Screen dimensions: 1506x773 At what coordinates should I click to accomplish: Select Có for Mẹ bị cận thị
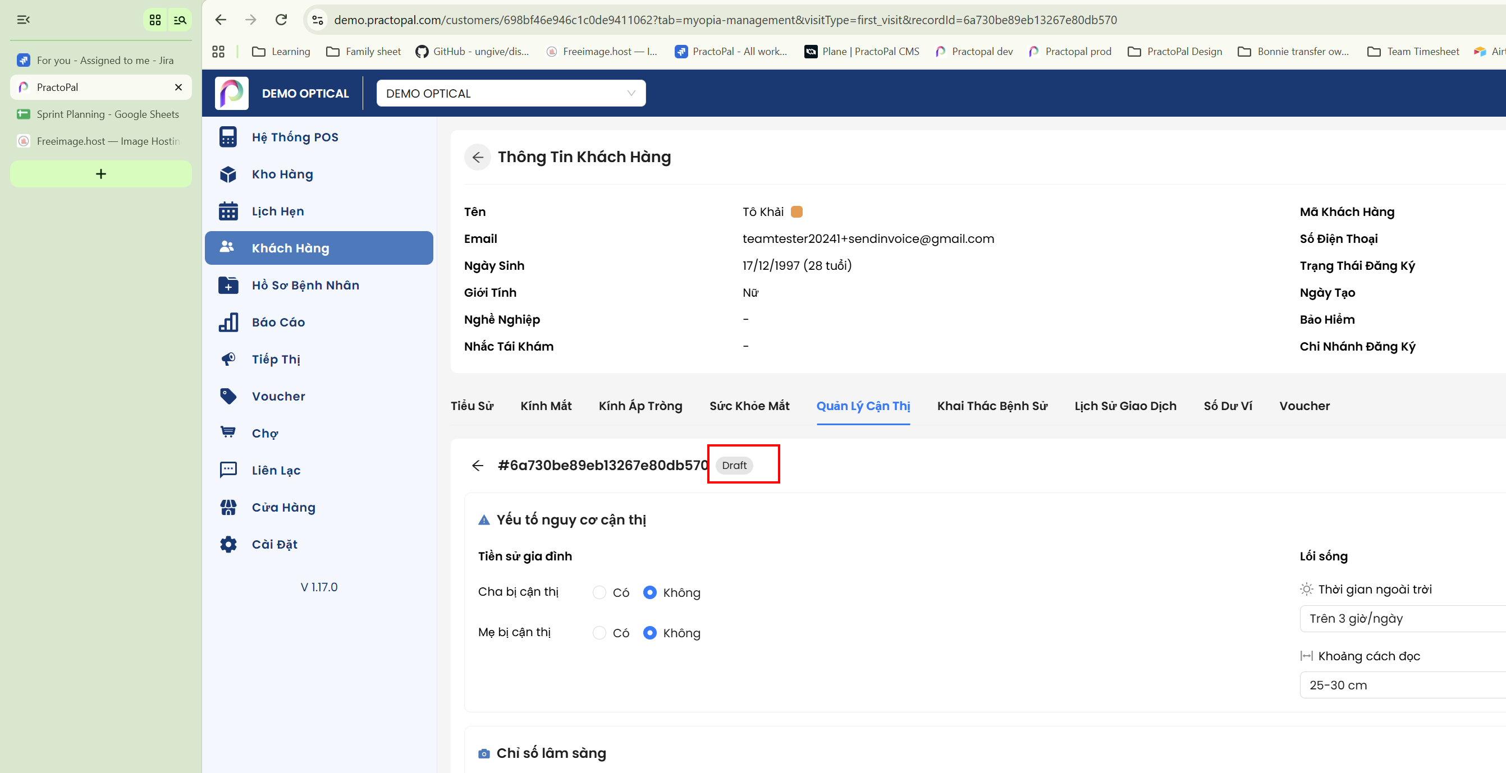(599, 633)
